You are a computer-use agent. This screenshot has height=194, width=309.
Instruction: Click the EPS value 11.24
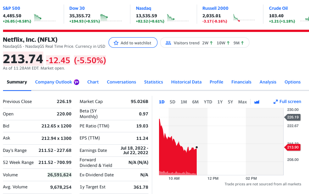pos(142,138)
